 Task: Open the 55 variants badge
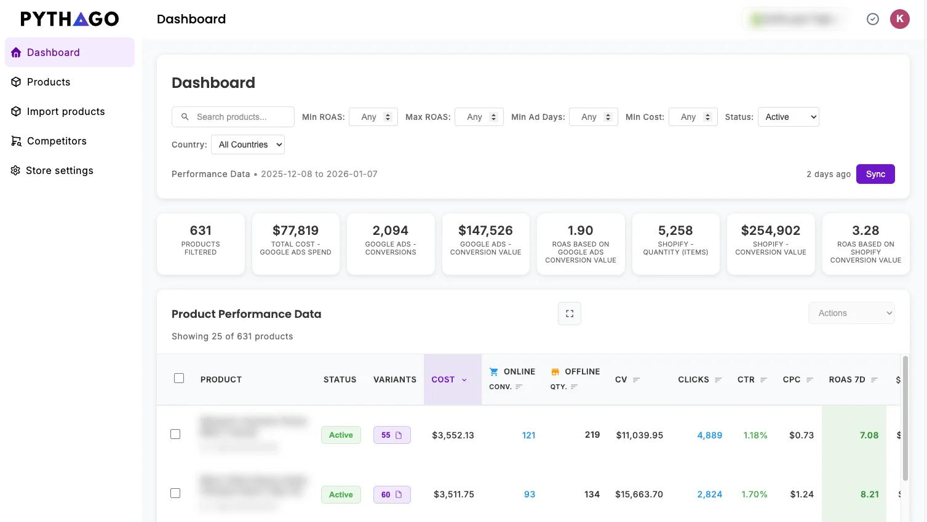pos(392,435)
